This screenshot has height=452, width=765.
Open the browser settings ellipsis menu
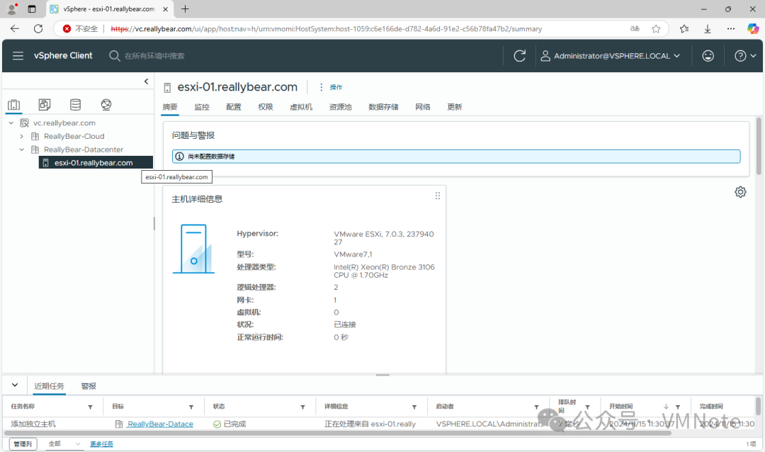click(x=730, y=29)
